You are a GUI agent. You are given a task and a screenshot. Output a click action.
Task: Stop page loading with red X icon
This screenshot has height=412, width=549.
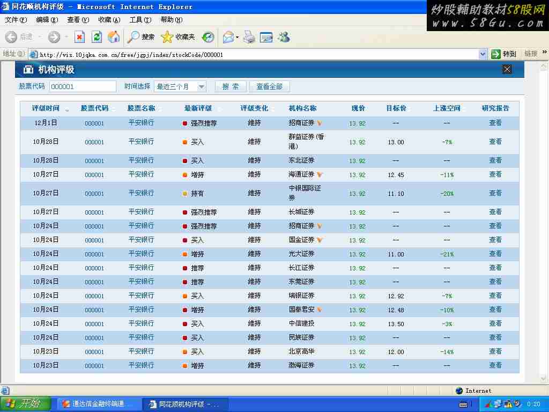pyautogui.click(x=80, y=37)
